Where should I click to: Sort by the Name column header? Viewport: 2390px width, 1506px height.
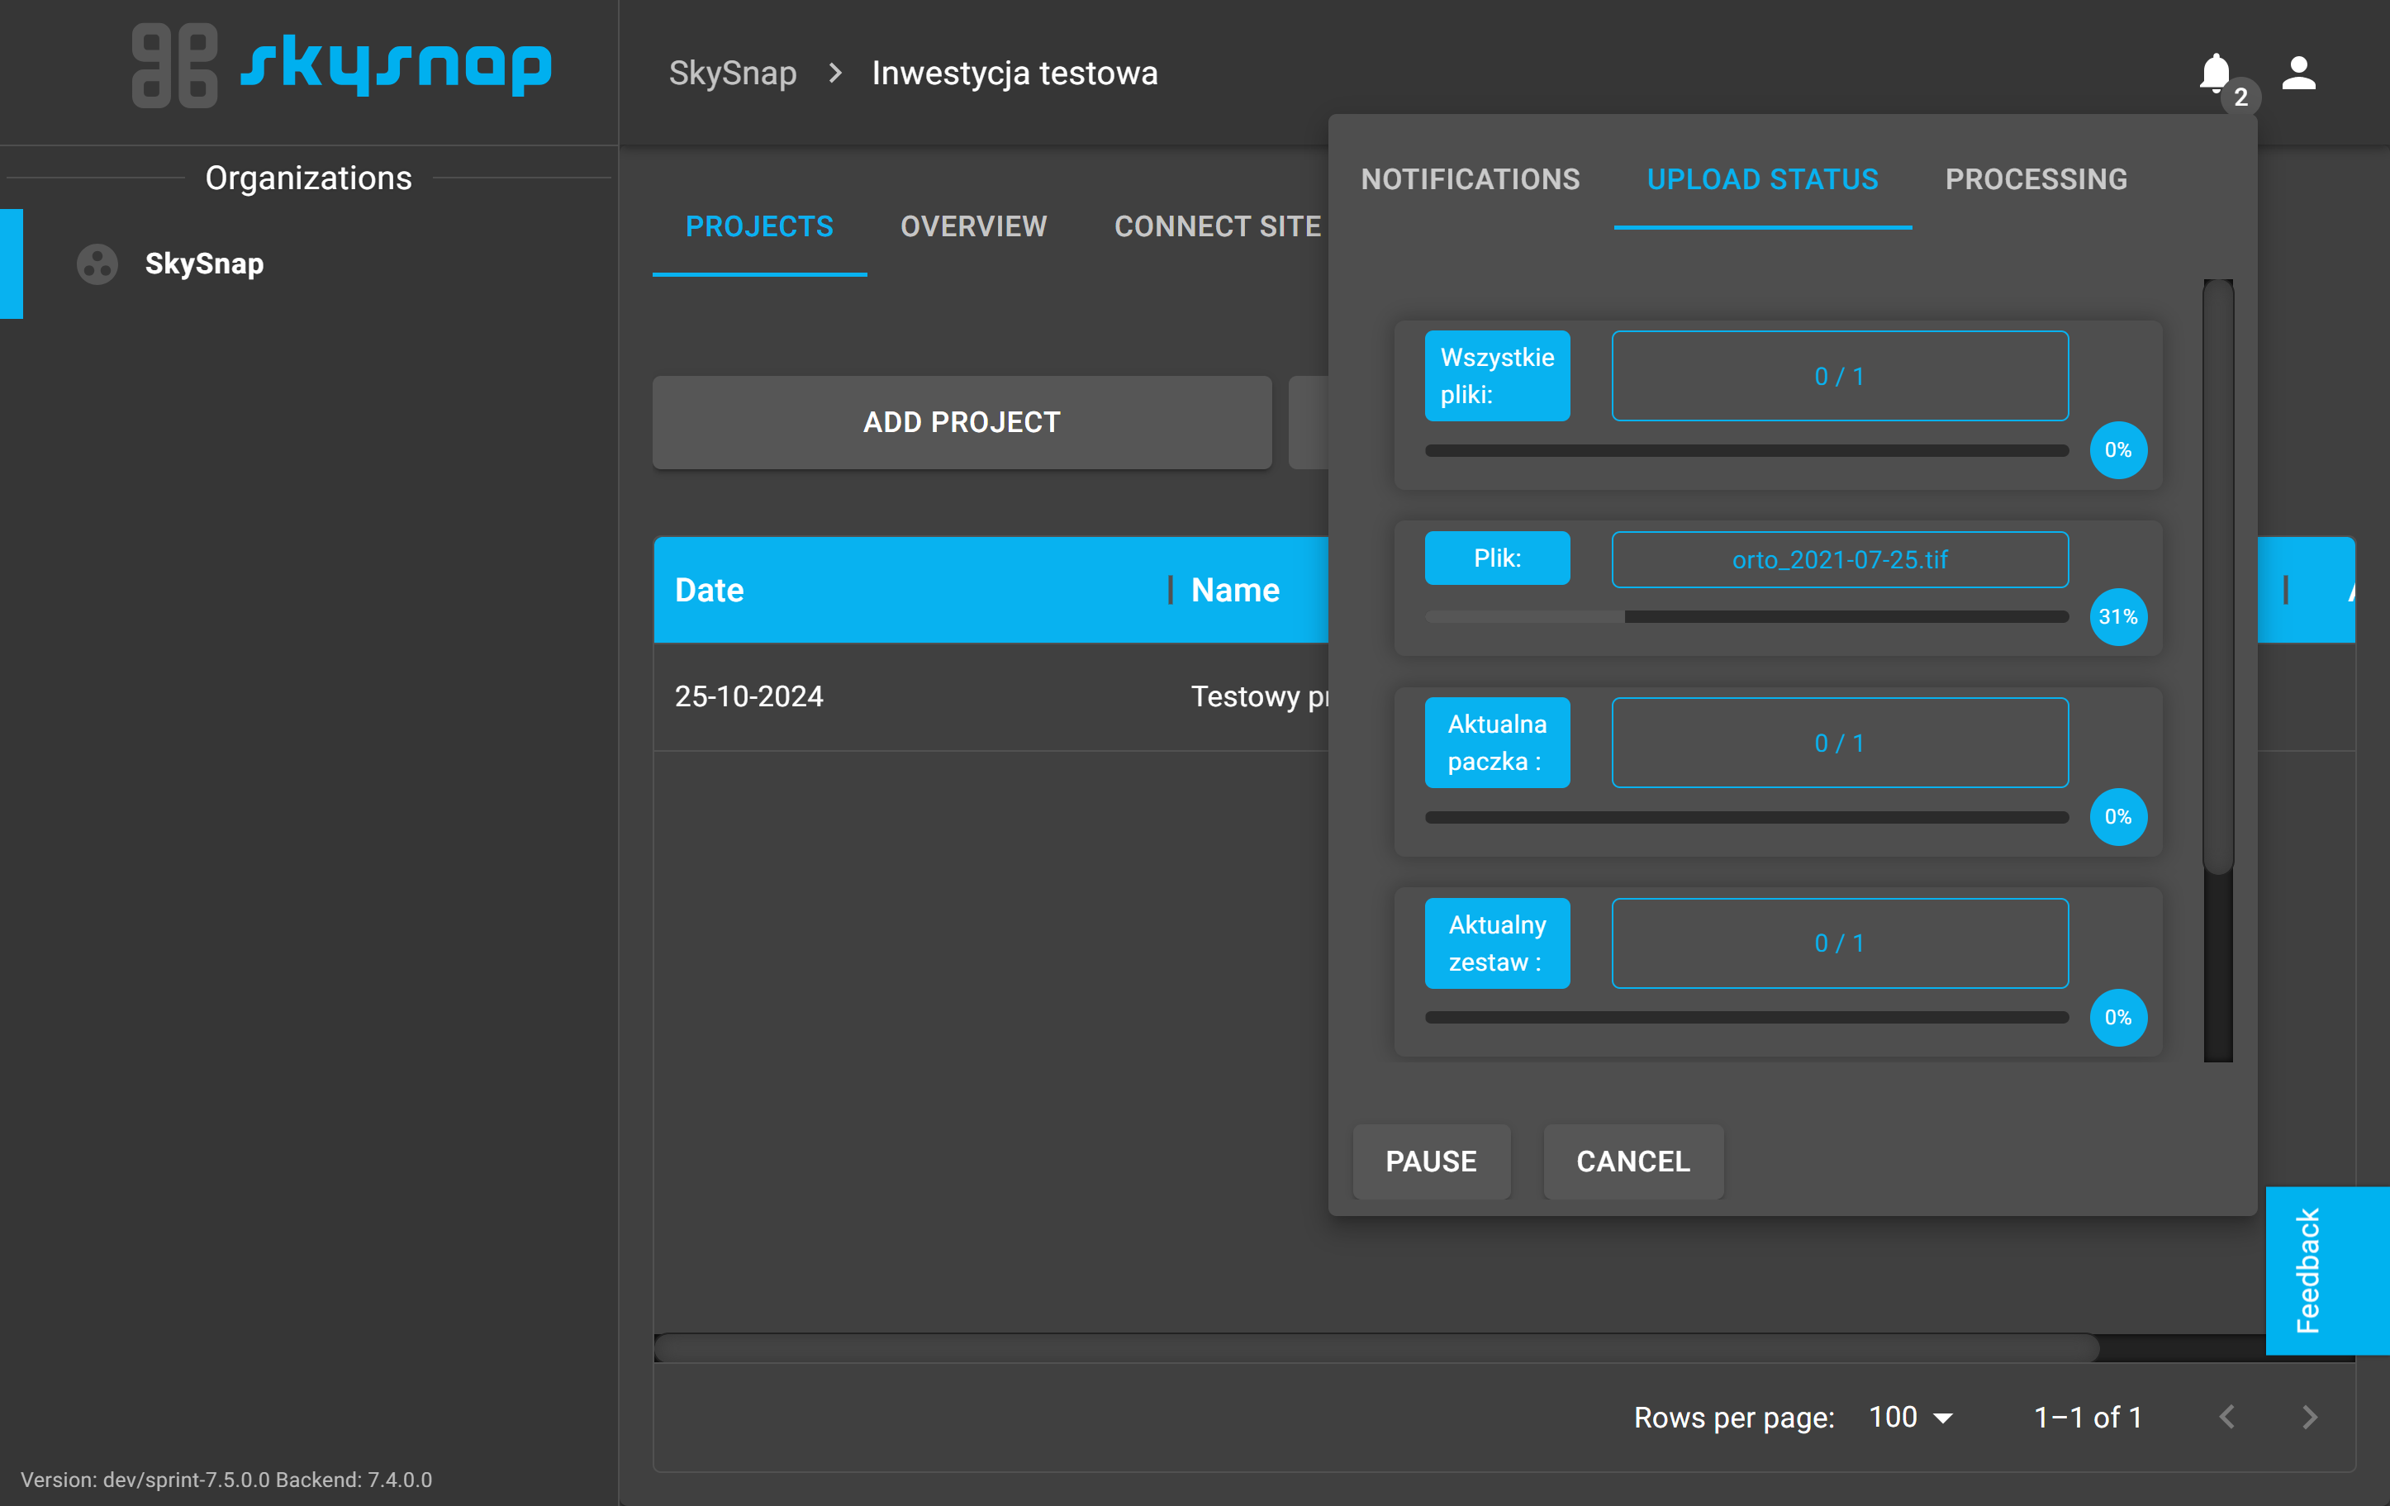click(1235, 591)
